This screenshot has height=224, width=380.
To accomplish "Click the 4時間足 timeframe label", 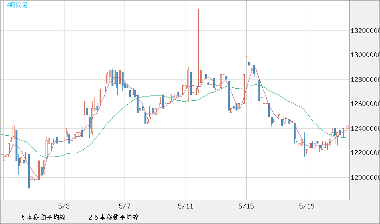I will 17,5.
